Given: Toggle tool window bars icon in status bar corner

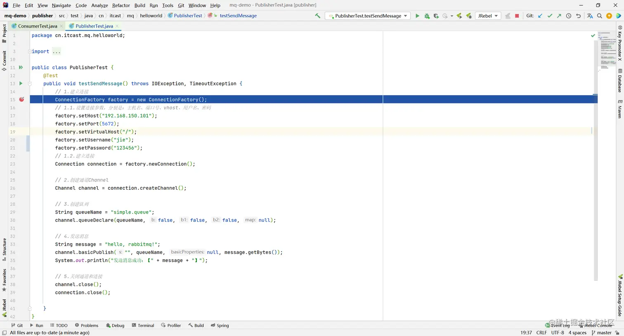Looking at the screenshot, I should pos(4,333).
